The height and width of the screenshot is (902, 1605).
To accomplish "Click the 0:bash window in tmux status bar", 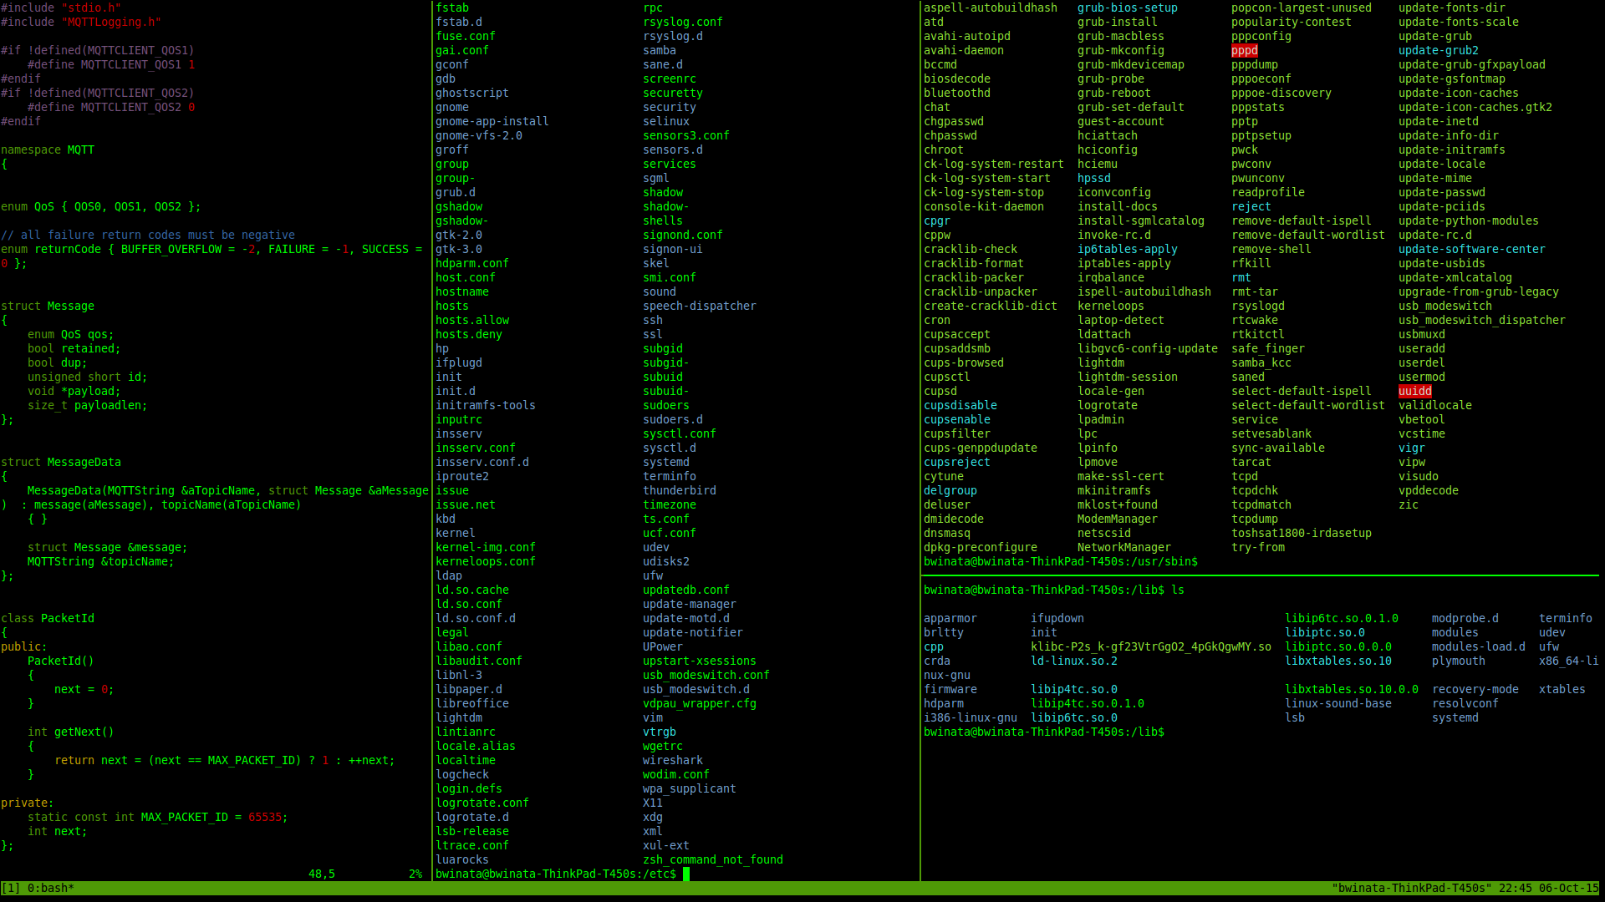I will coord(50,888).
